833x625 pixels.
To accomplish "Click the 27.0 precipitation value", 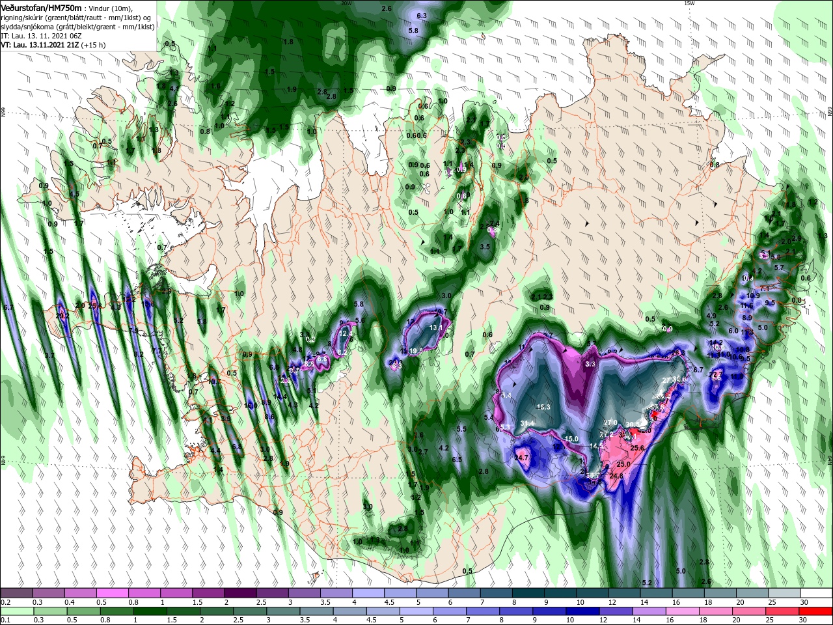I will point(610,423).
